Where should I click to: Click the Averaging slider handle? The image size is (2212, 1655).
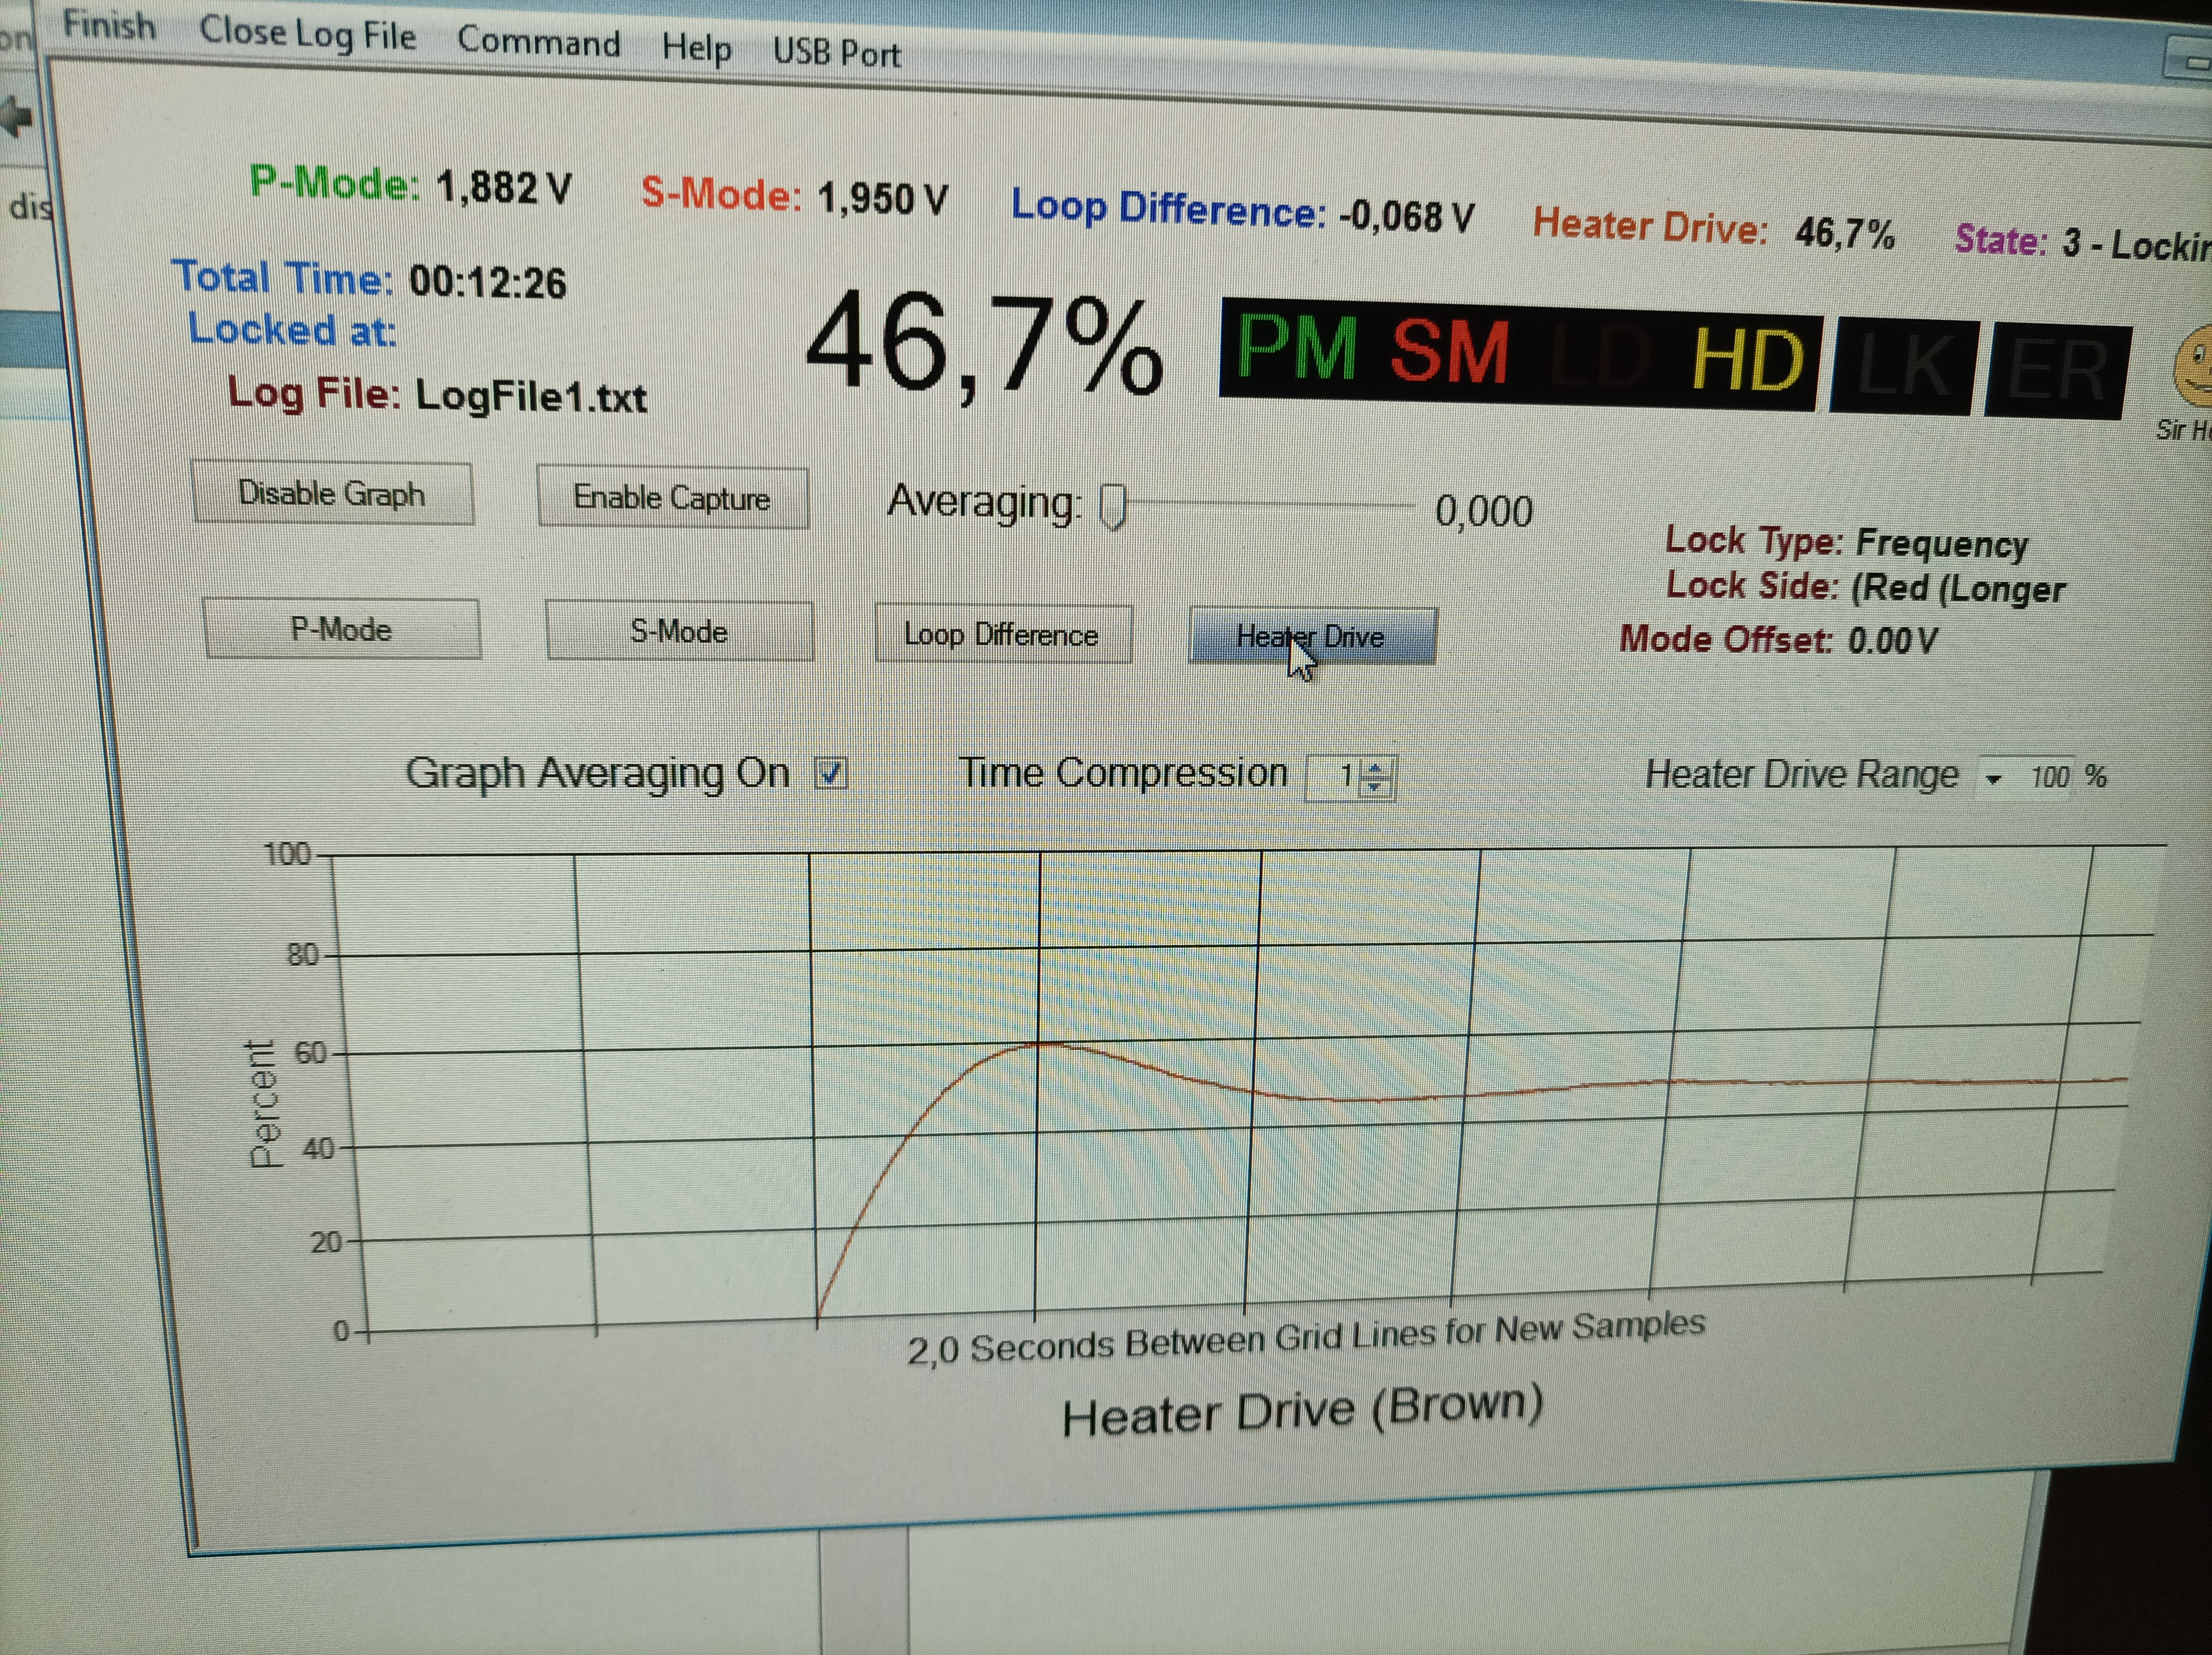(x=1113, y=506)
